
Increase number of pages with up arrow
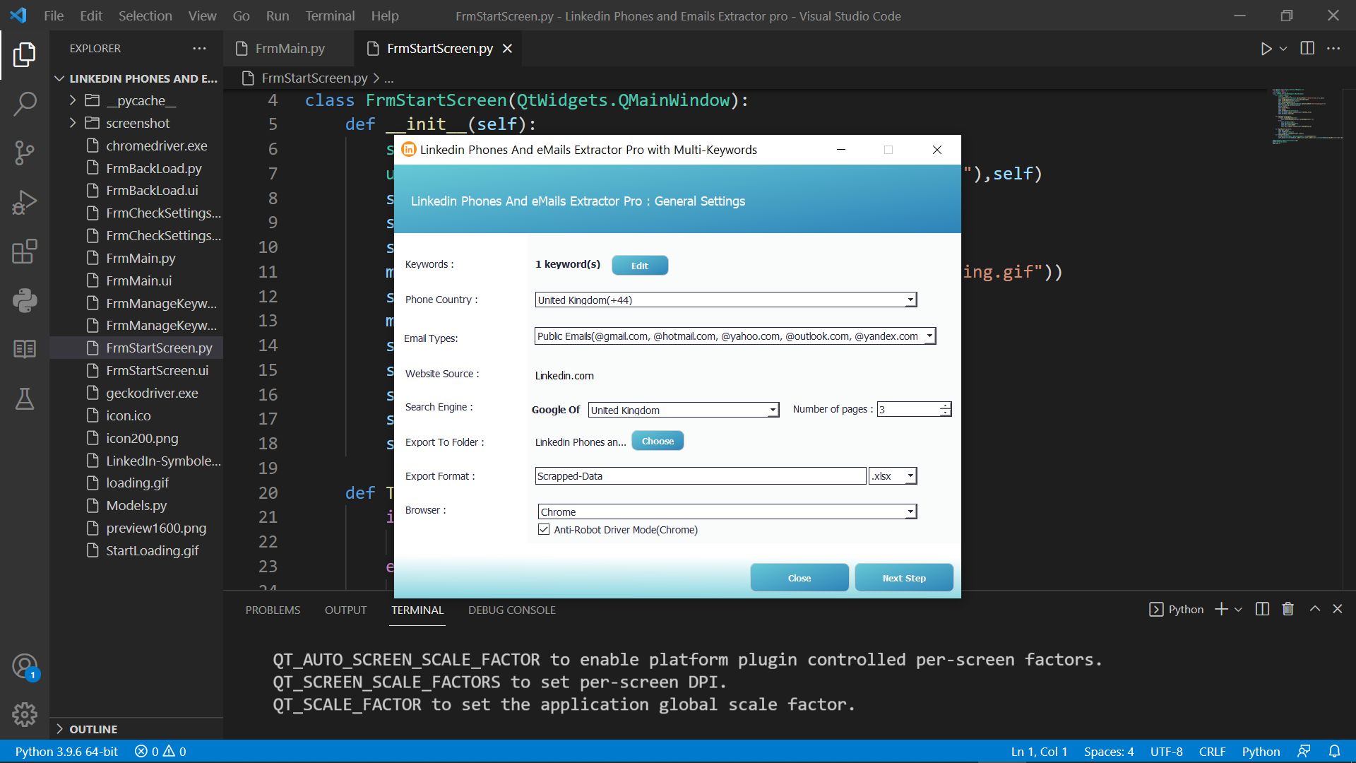(945, 406)
